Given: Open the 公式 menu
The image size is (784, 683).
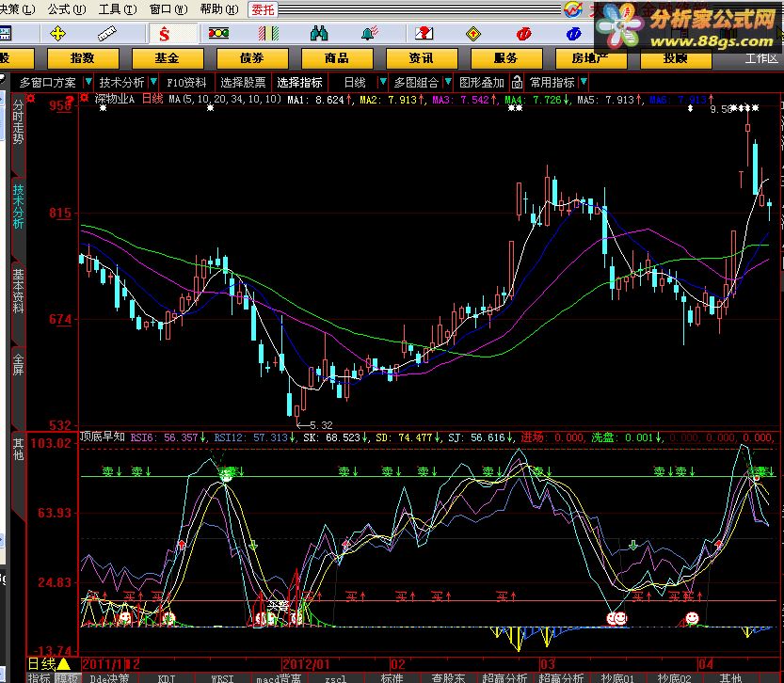Looking at the screenshot, I should [67, 9].
